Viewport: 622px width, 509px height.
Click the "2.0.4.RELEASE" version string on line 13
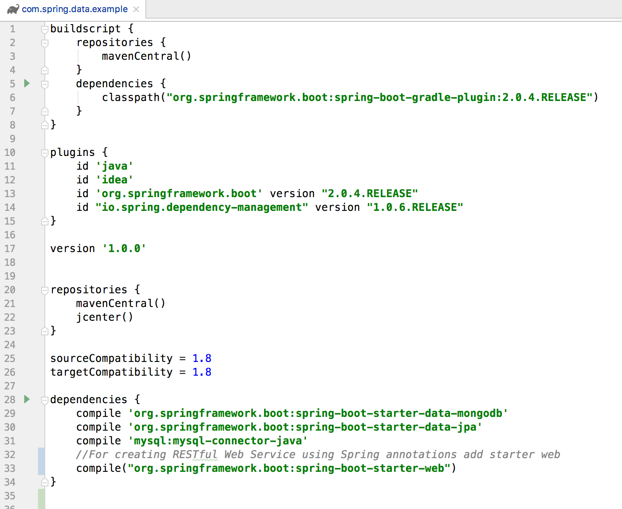pyautogui.click(x=370, y=194)
